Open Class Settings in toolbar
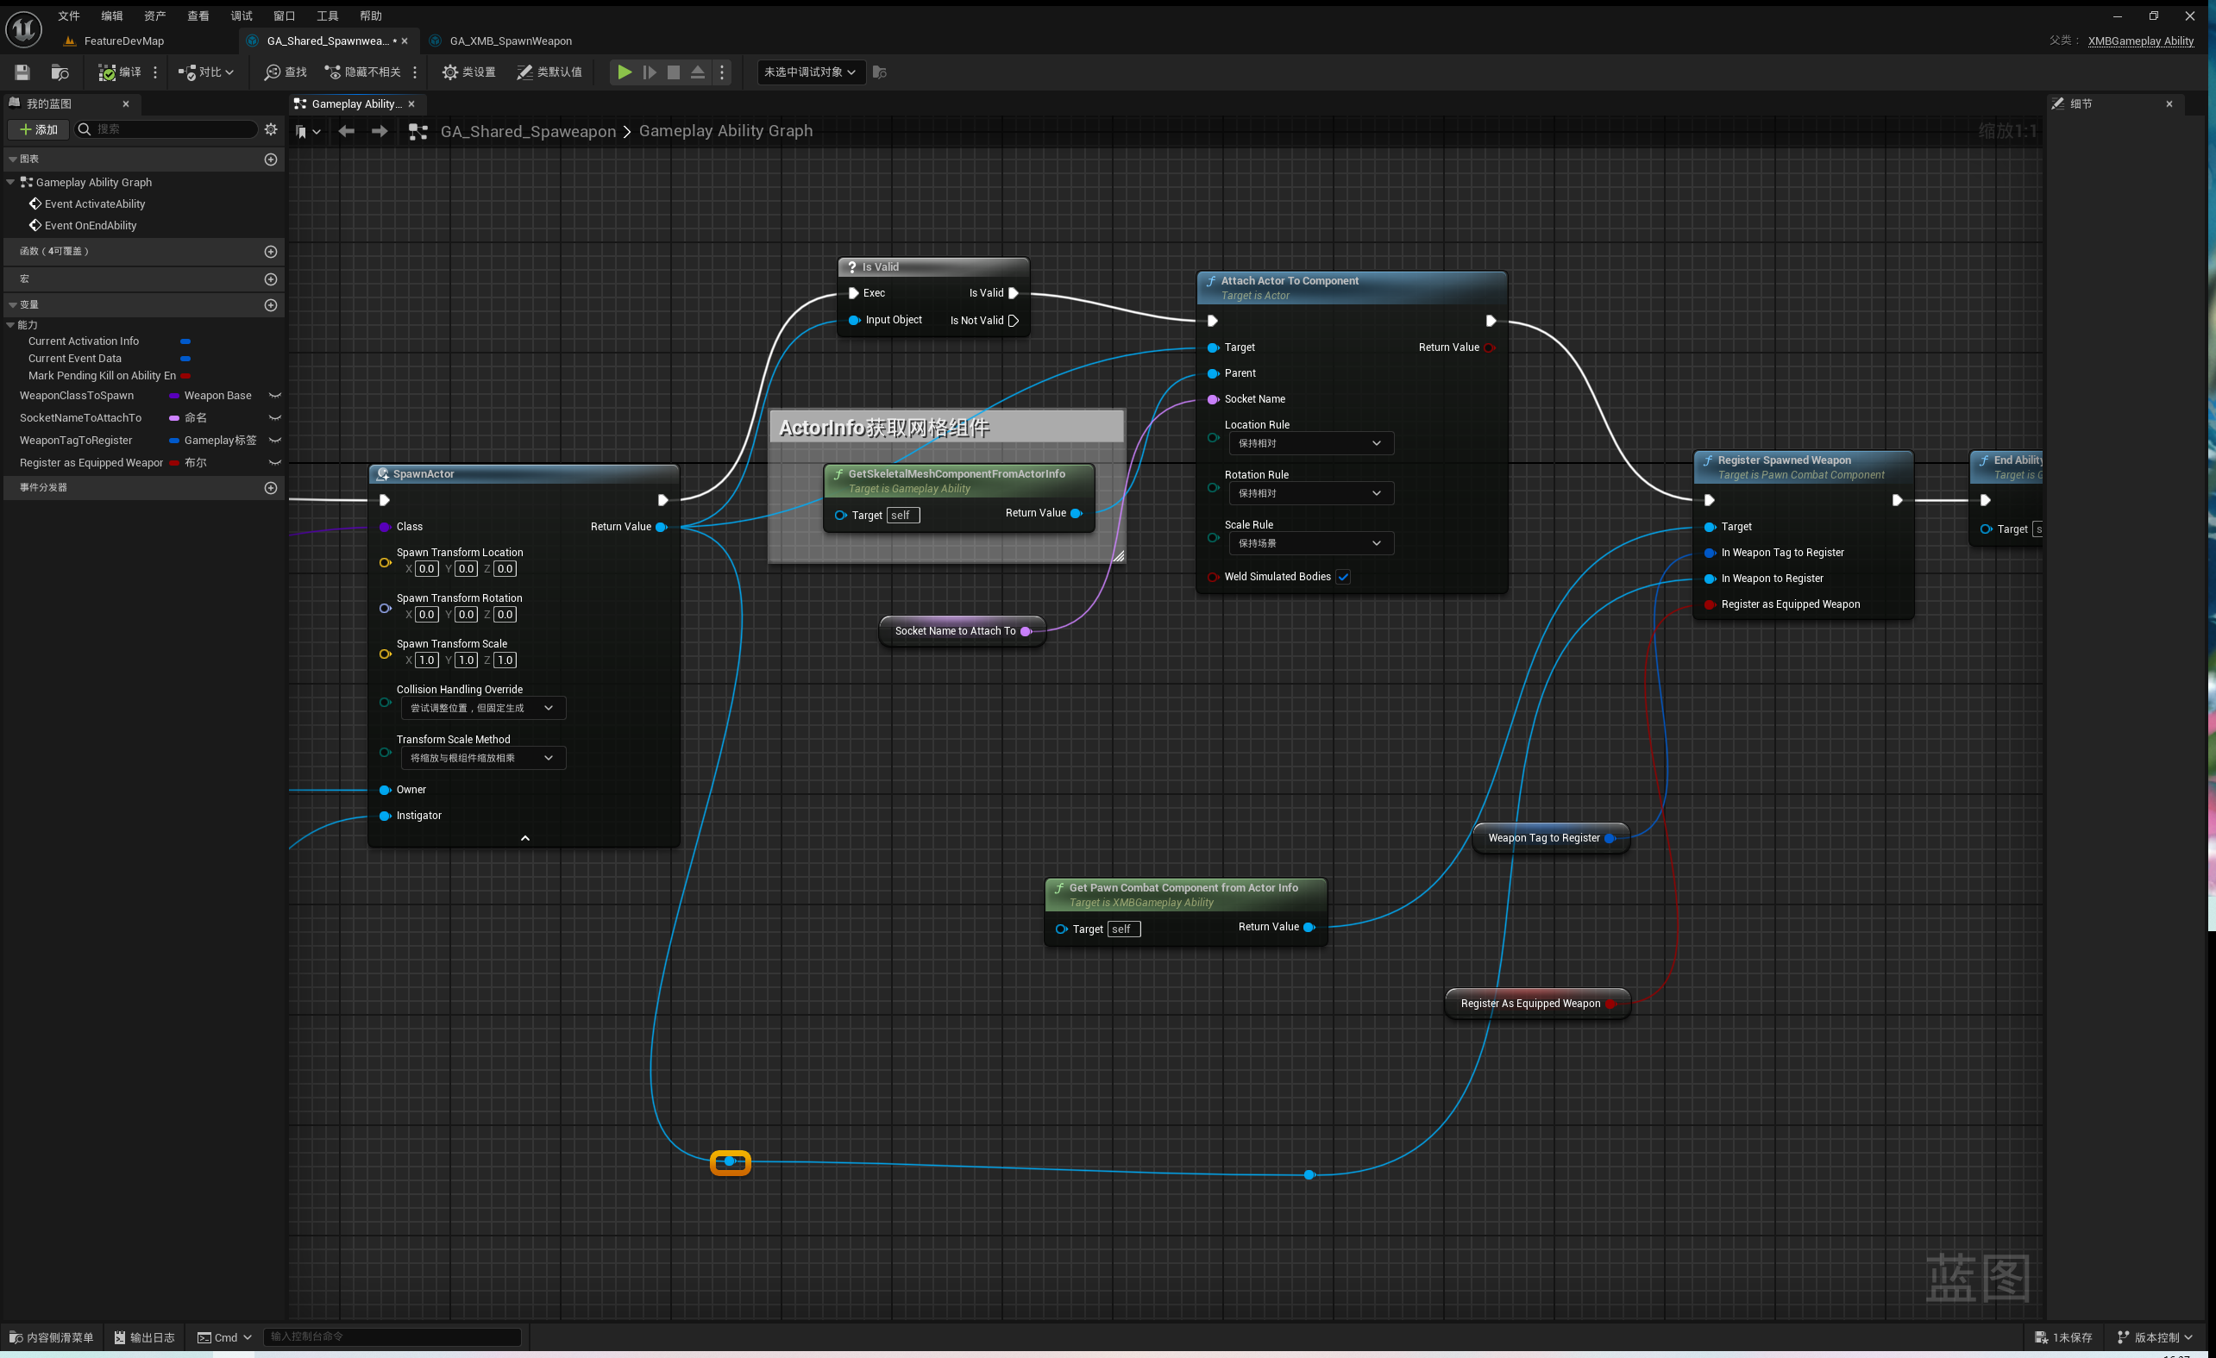The image size is (2216, 1358). point(468,72)
